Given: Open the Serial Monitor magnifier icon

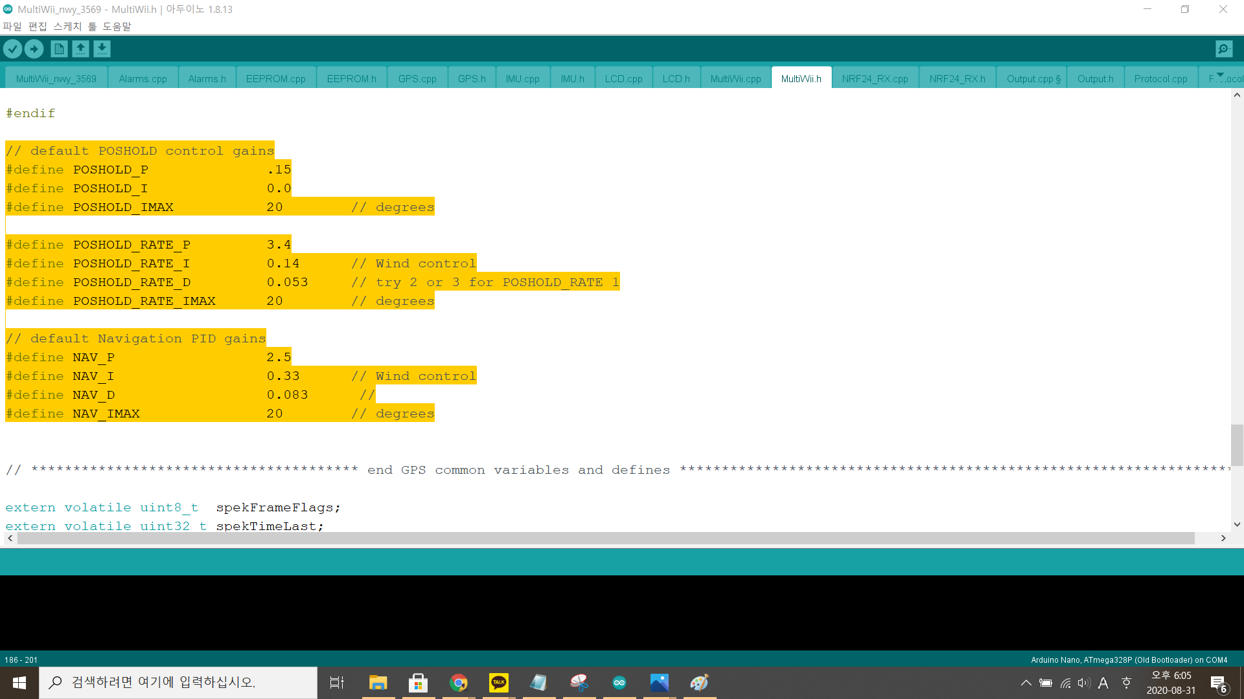Looking at the screenshot, I should coord(1224,49).
